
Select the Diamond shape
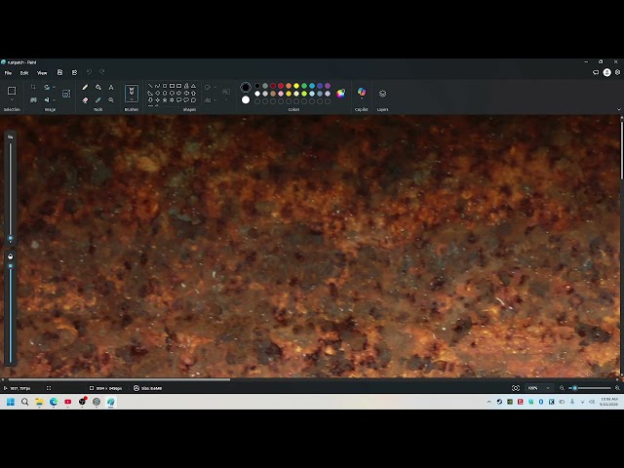[x=158, y=94]
